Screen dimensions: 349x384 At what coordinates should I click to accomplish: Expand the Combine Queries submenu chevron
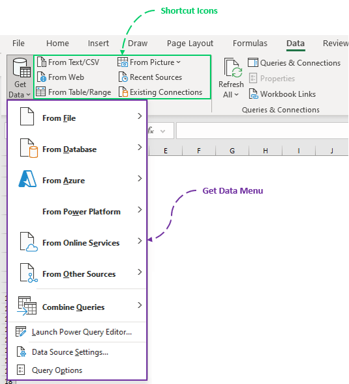(x=140, y=305)
